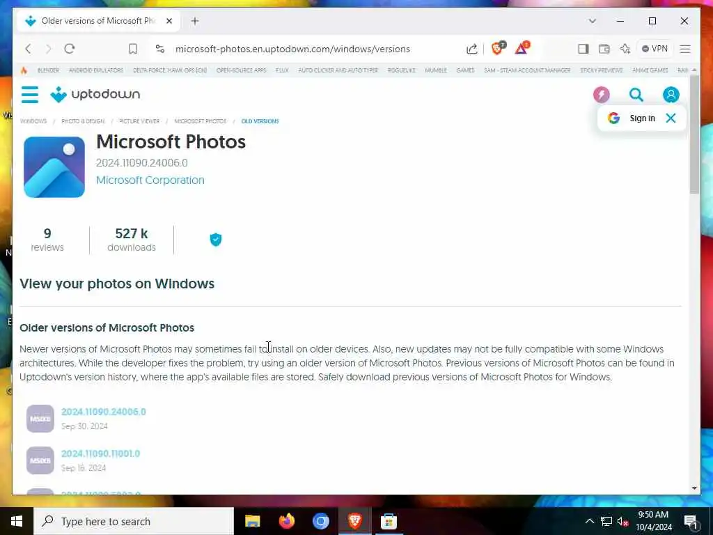Open the Blender bookmark folder
The height and width of the screenshot is (535, 713).
coord(48,70)
